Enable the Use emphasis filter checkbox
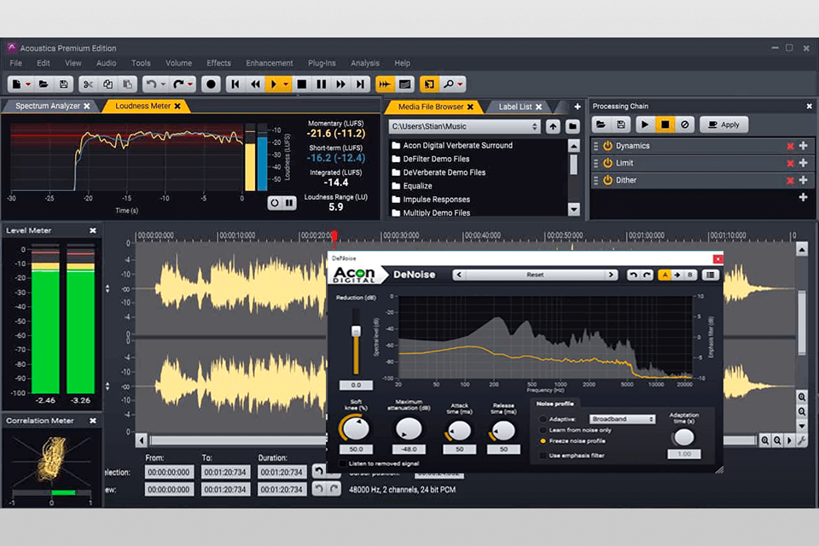This screenshot has height=546, width=819. point(543,456)
